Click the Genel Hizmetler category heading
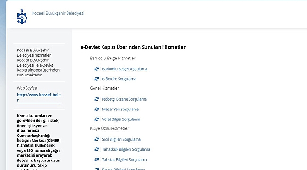This screenshot has width=307, height=170. 104,88
